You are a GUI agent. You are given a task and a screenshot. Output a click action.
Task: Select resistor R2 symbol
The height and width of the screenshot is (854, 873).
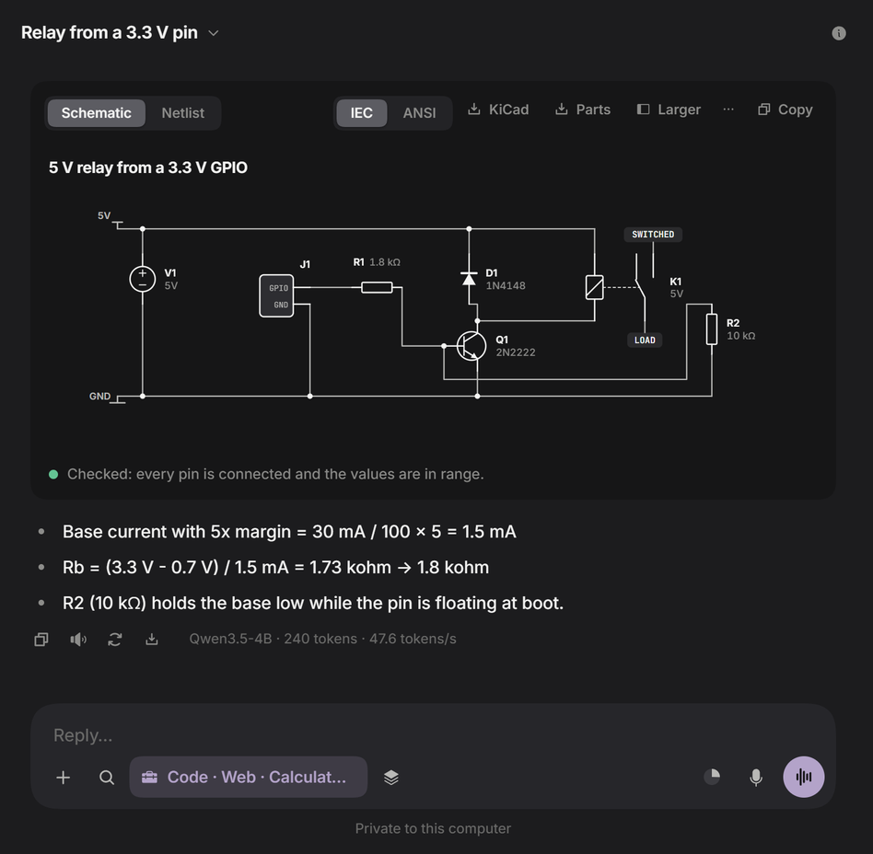pos(712,329)
